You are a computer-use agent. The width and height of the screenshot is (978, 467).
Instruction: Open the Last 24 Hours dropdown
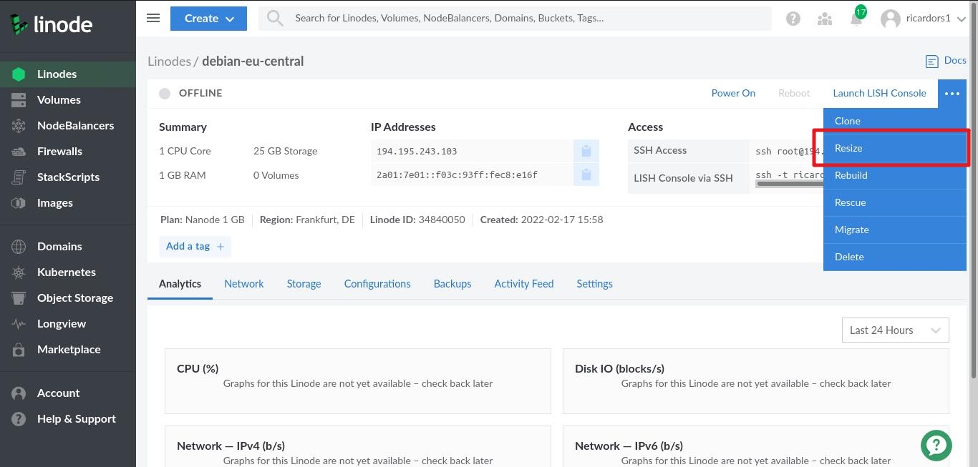(896, 330)
